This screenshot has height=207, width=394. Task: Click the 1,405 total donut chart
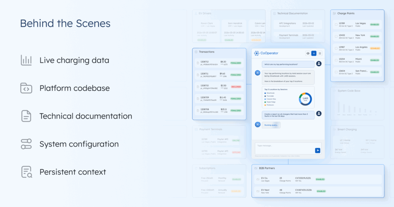305,99
